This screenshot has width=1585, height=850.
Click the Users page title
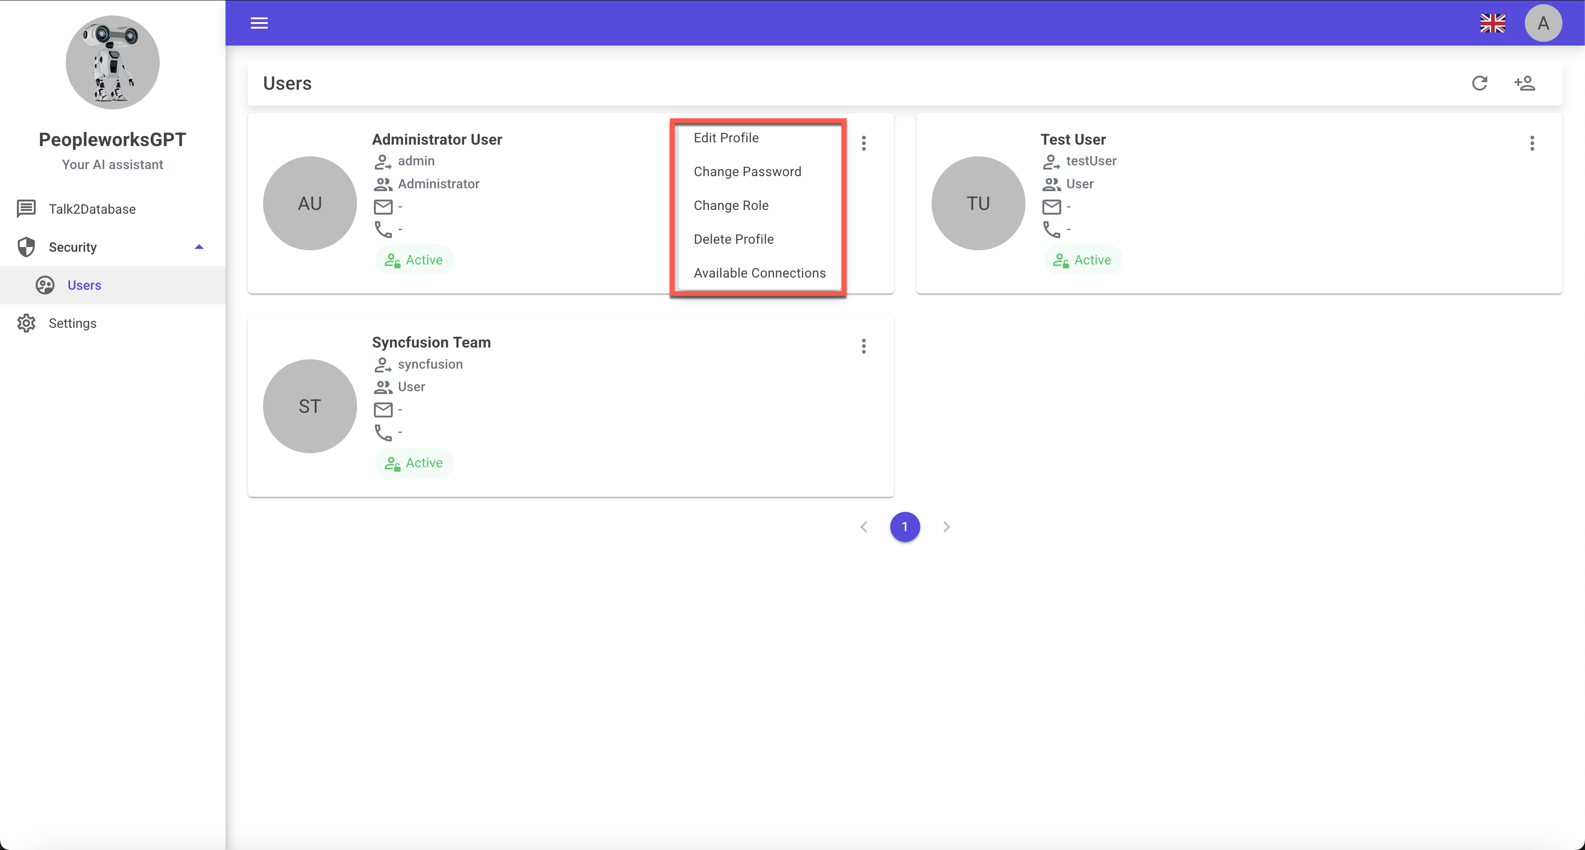(x=287, y=83)
